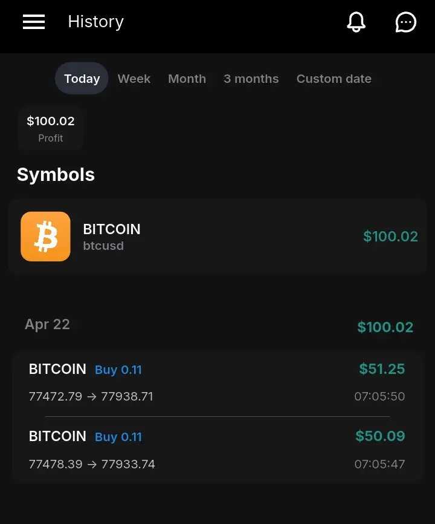Open the Bitcoin trade with $50.09 profit
Screen dimensions: 435x524
coord(216,450)
